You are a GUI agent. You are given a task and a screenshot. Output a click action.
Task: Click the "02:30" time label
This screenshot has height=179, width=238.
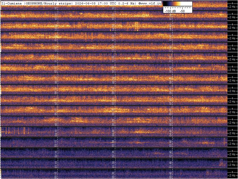113,154
